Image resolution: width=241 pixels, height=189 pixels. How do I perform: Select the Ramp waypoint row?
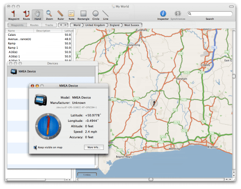[39, 44]
